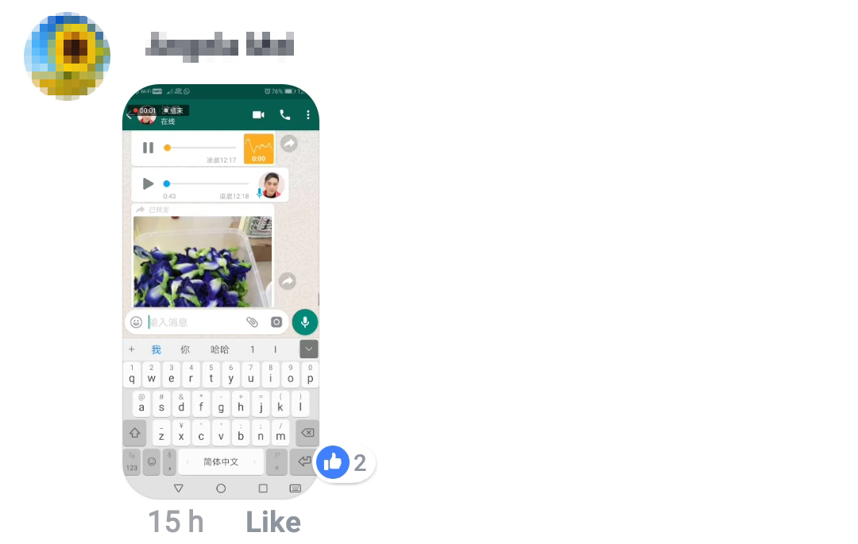
Task: Pause the playing voice message
Action: [148, 148]
